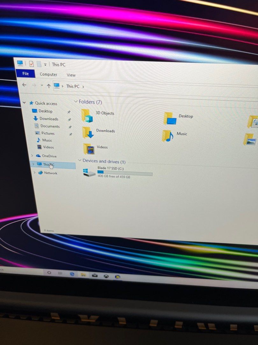
Task: Expand the This PC node in navigation pane
Action: click(x=33, y=164)
